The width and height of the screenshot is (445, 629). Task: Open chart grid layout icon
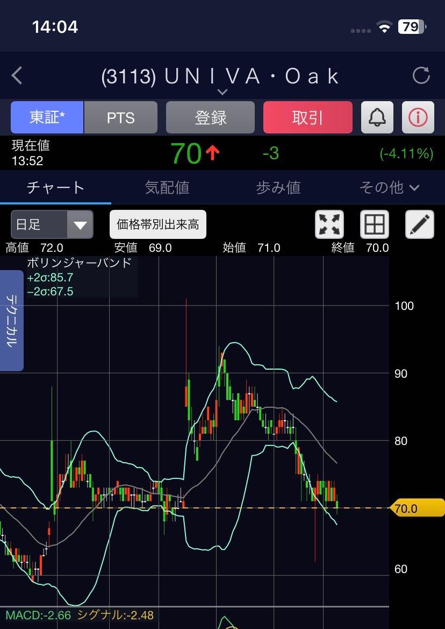click(375, 224)
